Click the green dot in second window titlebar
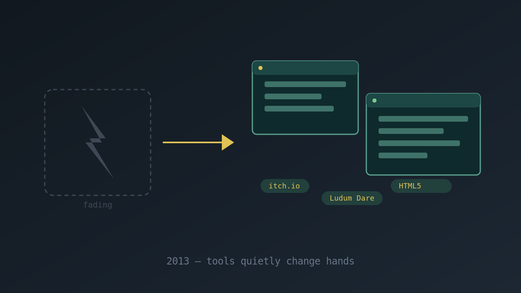This screenshot has height=293, width=521. click(x=374, y=101)
